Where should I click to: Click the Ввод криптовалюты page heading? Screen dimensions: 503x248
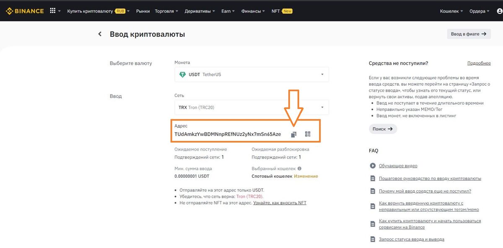click(x=147, y=34)
